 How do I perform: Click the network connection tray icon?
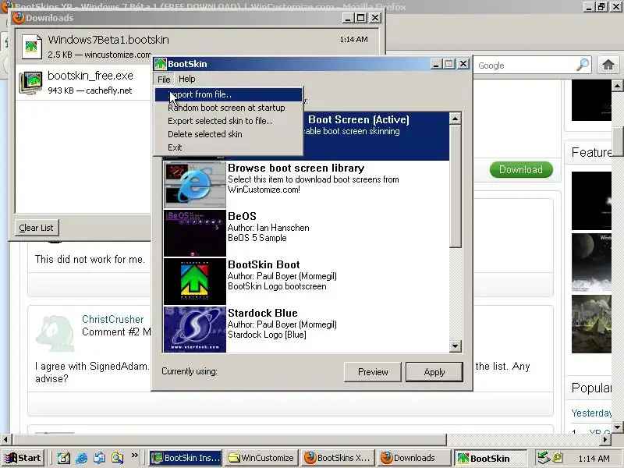544,458
